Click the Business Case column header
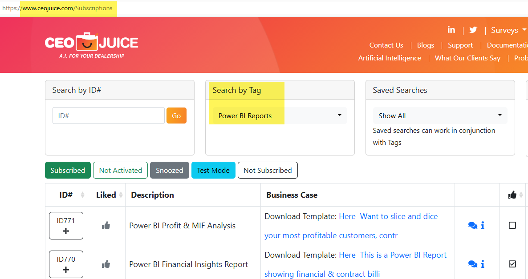Viewport: 528px width, 279px height. point(292,195)
